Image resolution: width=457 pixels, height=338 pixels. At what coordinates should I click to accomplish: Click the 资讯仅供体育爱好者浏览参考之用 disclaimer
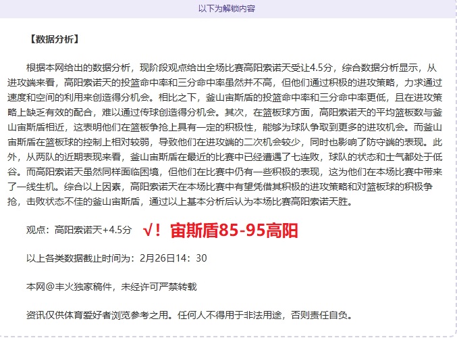point(190,315)
